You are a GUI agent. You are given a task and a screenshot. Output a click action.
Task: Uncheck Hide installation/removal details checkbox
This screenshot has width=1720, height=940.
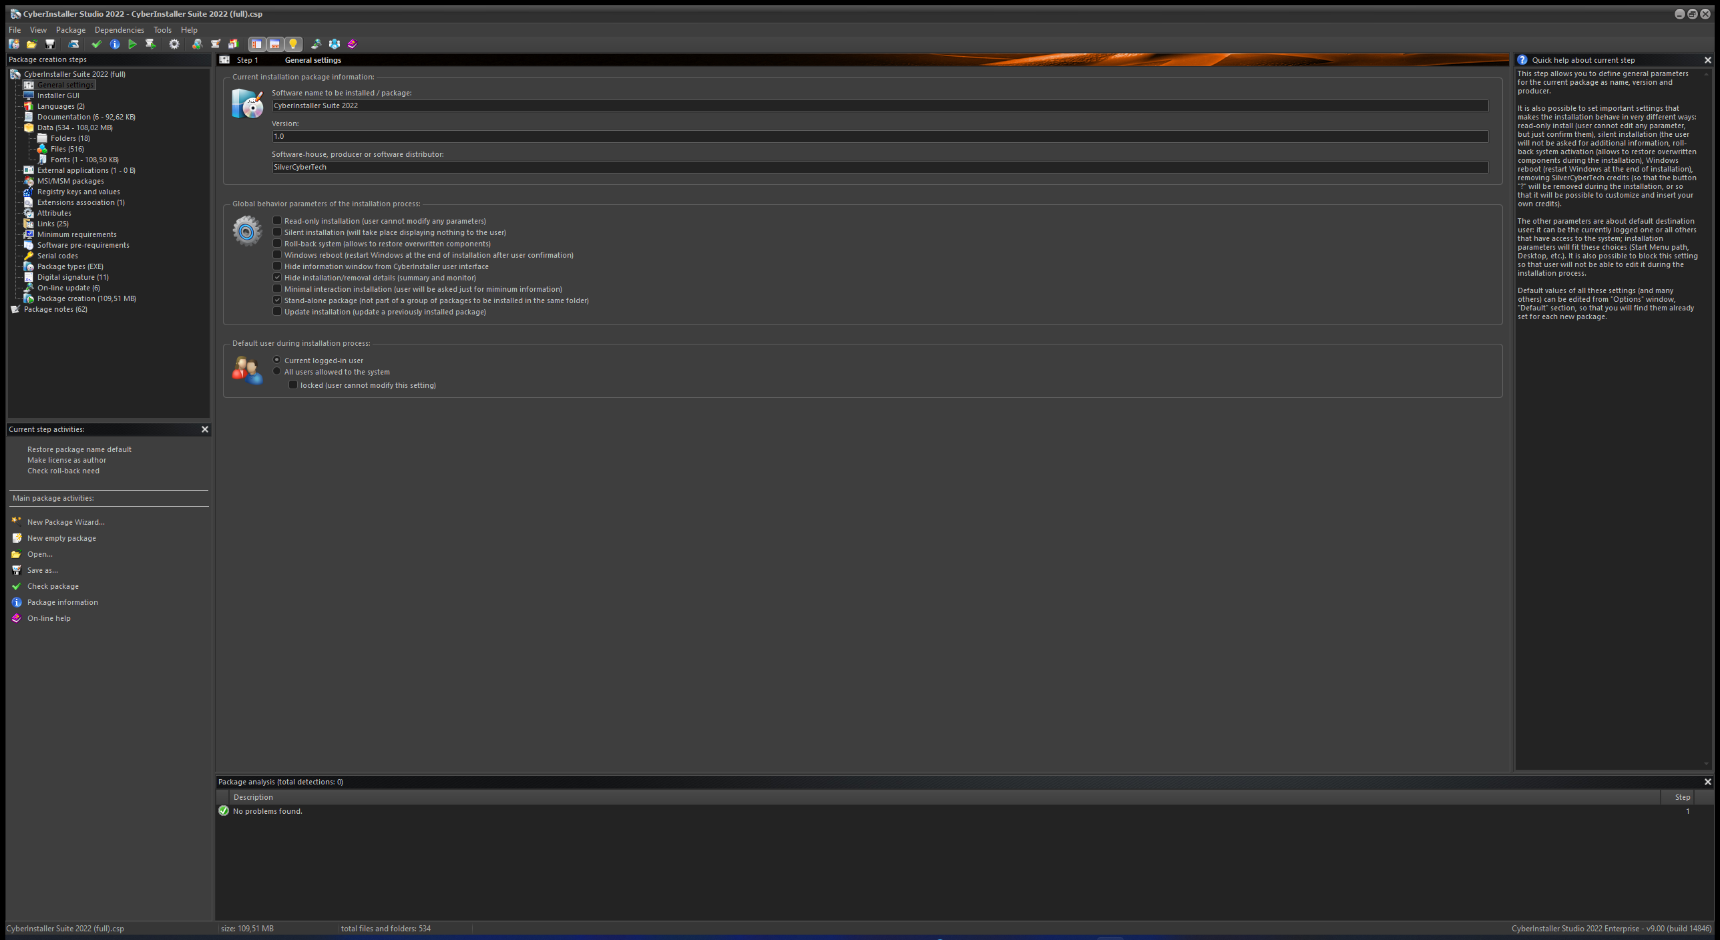277,277
